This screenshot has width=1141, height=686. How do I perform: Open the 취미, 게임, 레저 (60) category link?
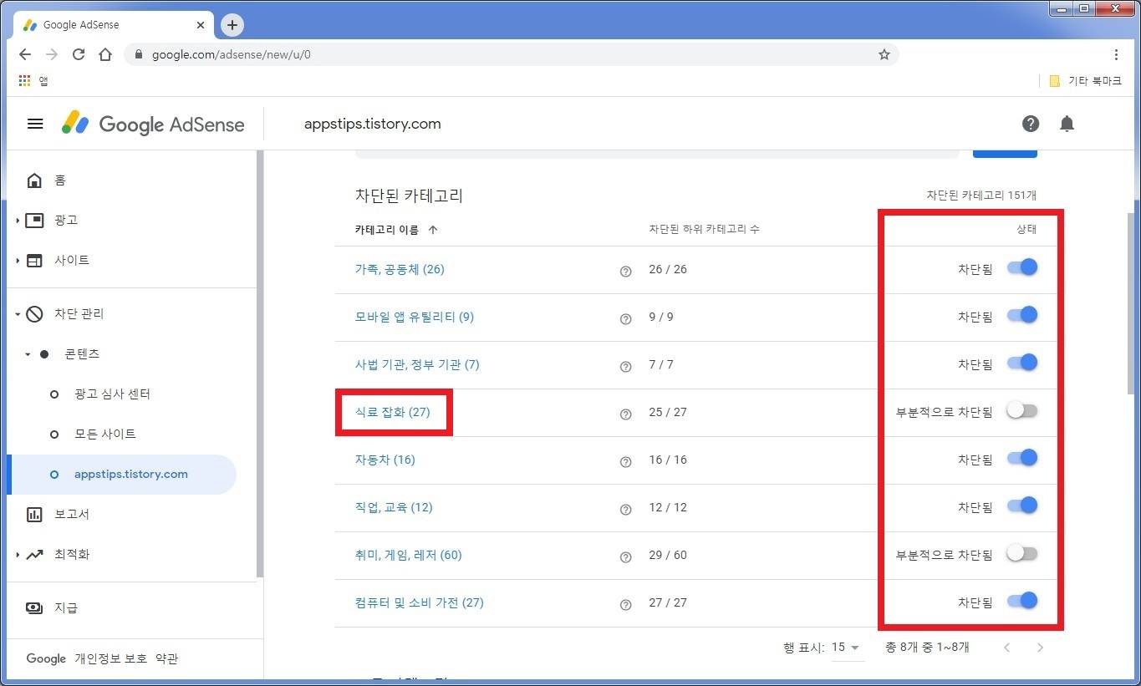pyautogui.click(x=408, y=555)
